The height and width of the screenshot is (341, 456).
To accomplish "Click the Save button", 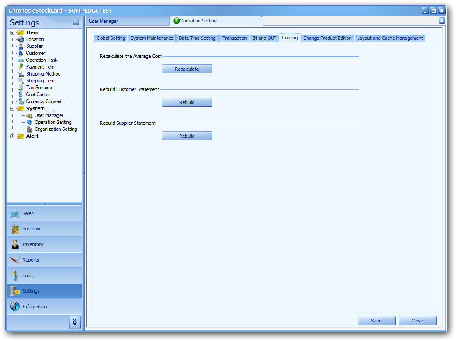I will pos(376,321).
